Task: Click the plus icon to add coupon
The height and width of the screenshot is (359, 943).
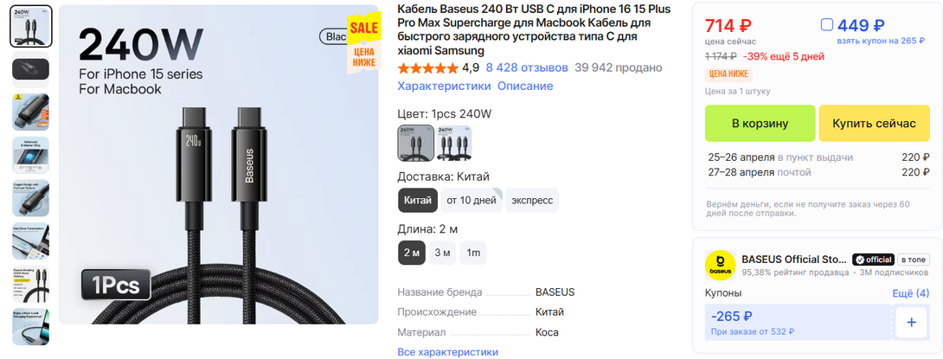Action: [x=911, y=323]
